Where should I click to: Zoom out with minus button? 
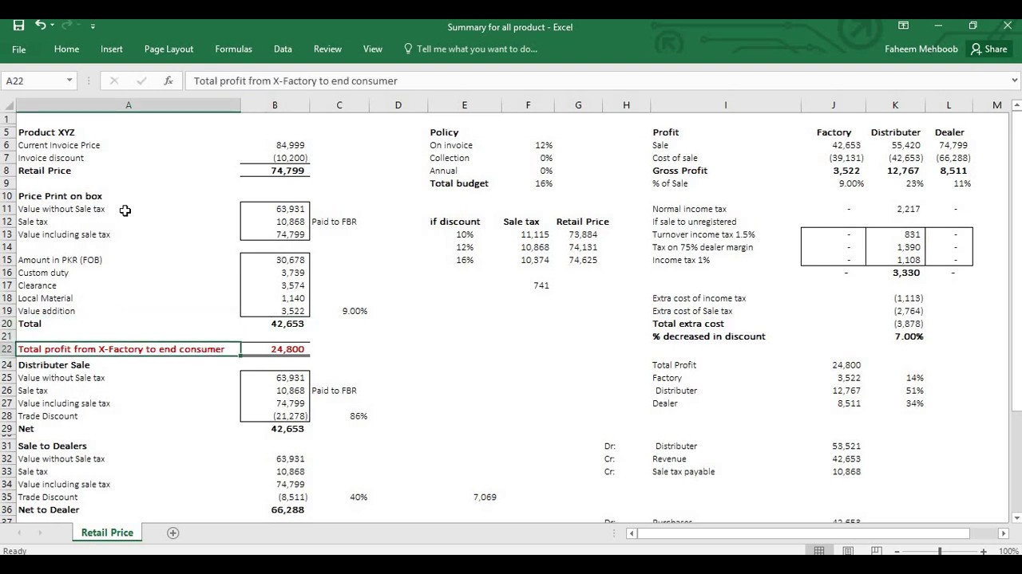(x=897, y=551)
